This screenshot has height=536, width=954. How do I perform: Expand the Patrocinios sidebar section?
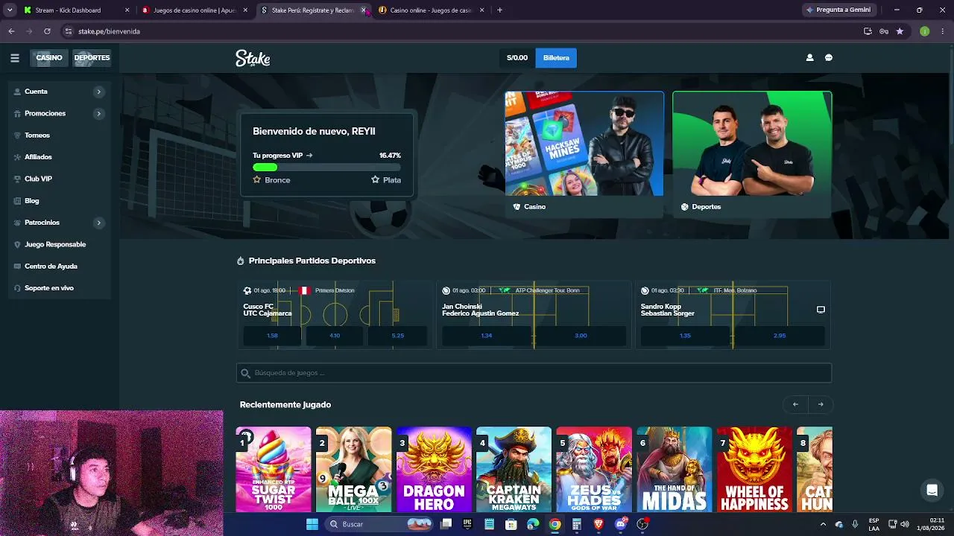tap(98, 223)
